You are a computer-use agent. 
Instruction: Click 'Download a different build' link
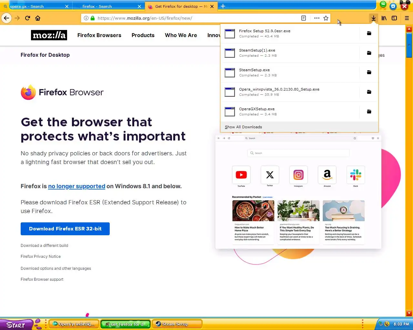pos(44,246)
